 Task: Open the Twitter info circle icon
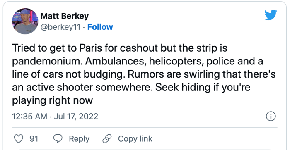[271, 116]
